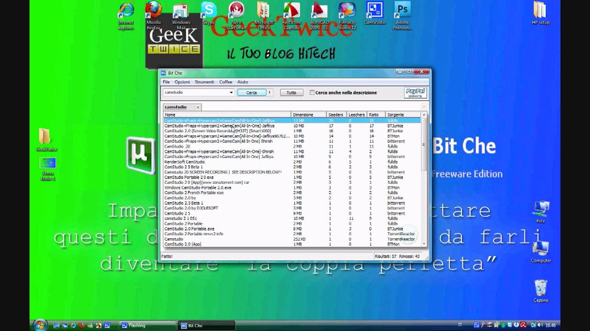Launch Skype from the desktop
This screenshot has width=590, height=331.
[209, 14]
